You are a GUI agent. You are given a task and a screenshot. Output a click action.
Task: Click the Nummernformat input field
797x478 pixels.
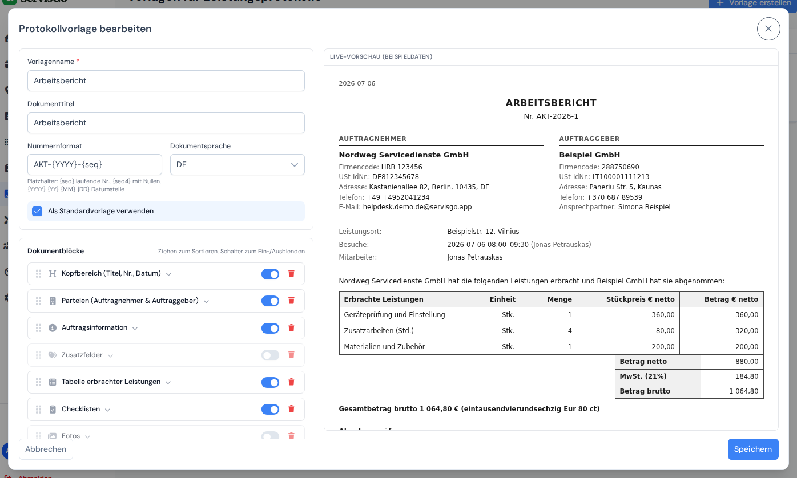(x=95, y=164)
